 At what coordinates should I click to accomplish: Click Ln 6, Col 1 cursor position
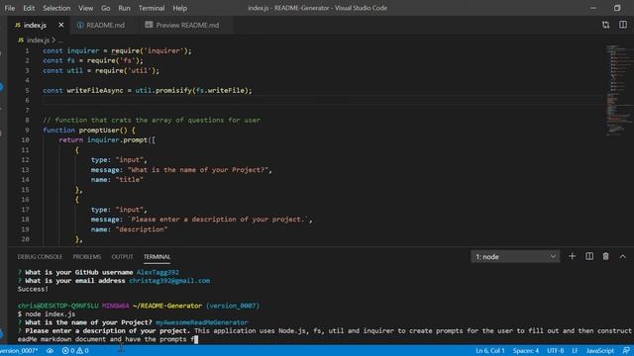(x=490, y=351)
